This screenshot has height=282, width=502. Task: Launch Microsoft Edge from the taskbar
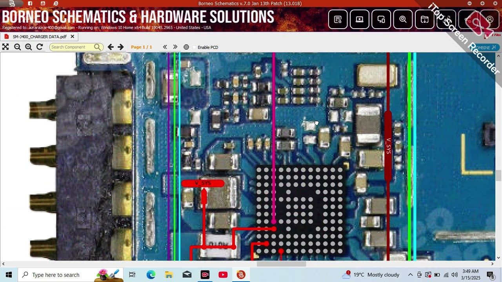pyautogui.click(x=151, y=275)
